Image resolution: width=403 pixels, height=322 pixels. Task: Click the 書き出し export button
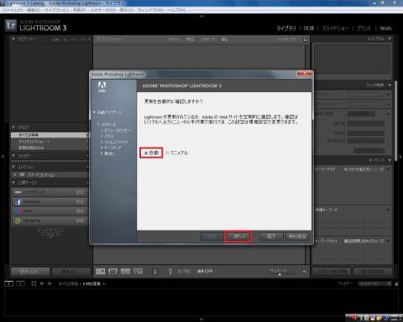pyautogui.click(x=71, y=271)
